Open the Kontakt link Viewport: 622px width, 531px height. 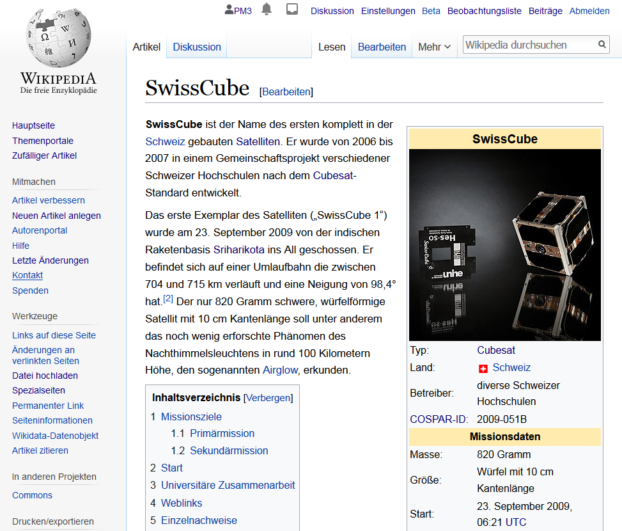[27, 275]
